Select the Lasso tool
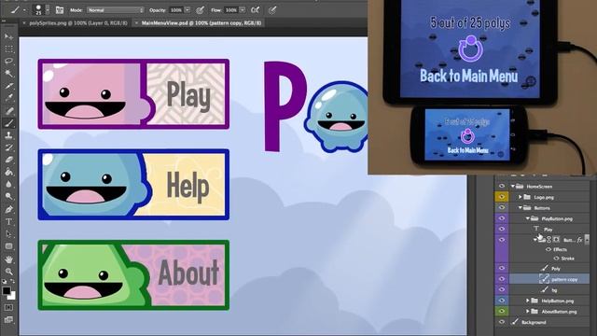 point(8,61)
